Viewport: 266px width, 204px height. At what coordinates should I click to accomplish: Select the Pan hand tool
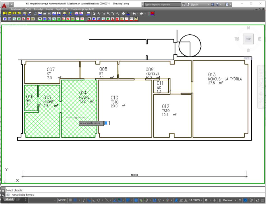(x=94, y=13)
